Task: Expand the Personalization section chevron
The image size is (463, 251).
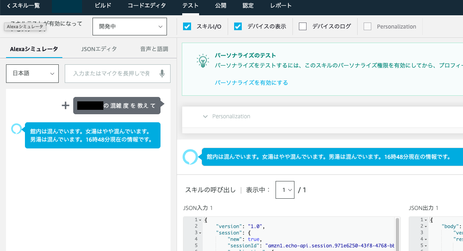Action: tap(205, 116)
